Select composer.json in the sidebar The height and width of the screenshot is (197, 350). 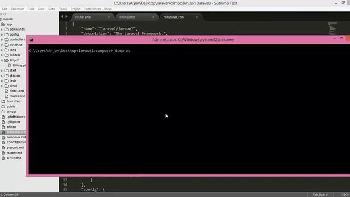point(16,132)
